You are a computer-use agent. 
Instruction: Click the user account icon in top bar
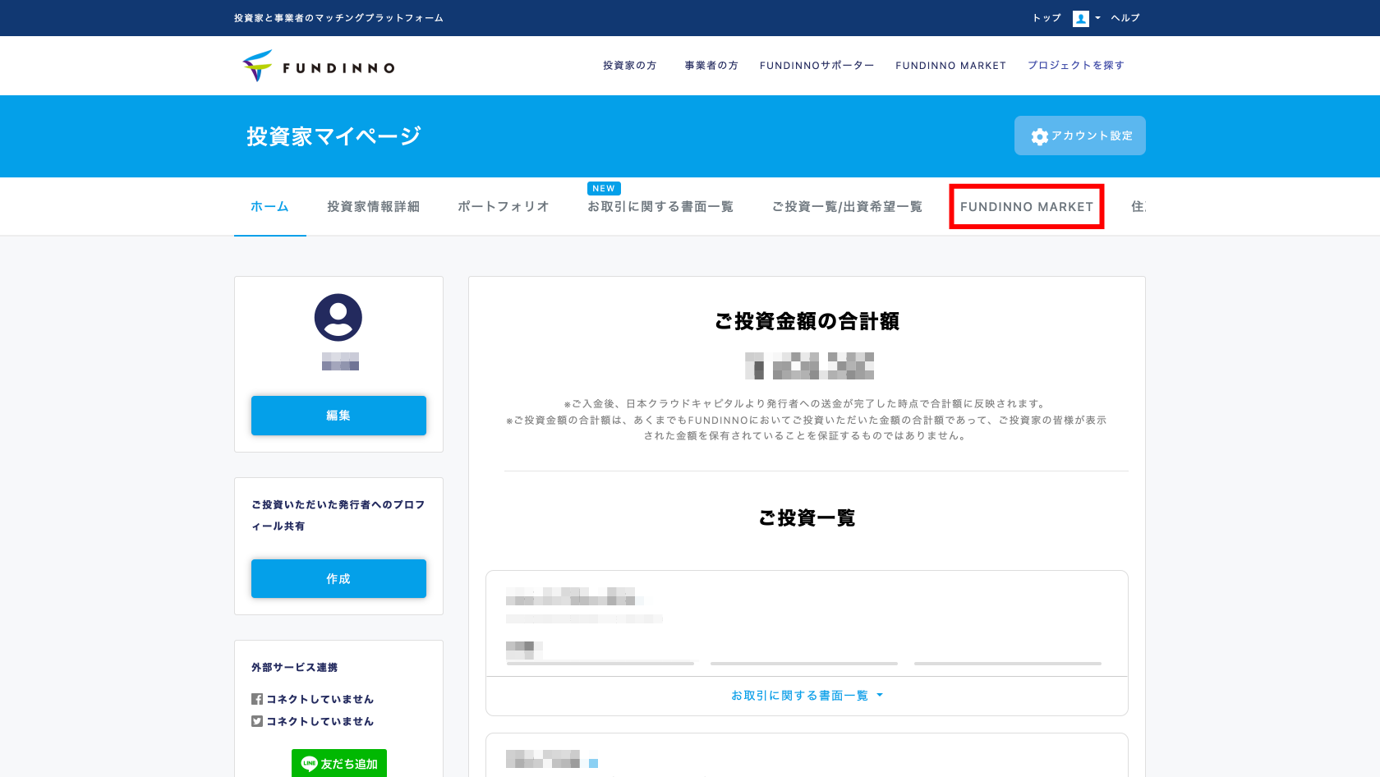(x=1080, y=17)
